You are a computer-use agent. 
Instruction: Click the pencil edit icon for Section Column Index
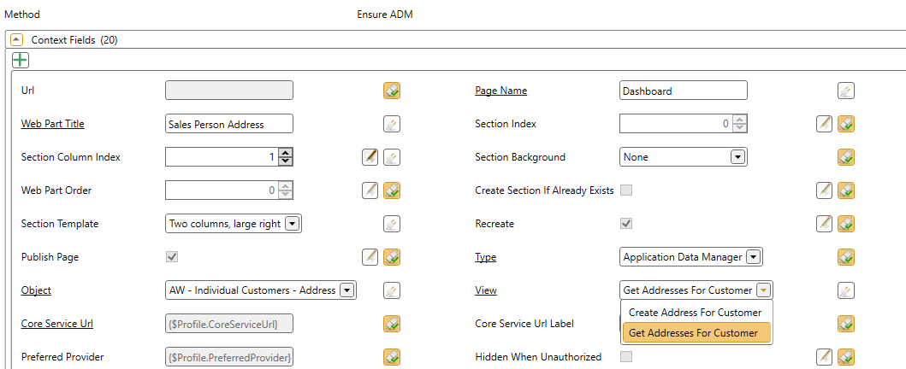[370, 157]
